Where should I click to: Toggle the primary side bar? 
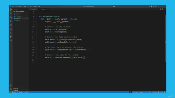coord(152,6)
